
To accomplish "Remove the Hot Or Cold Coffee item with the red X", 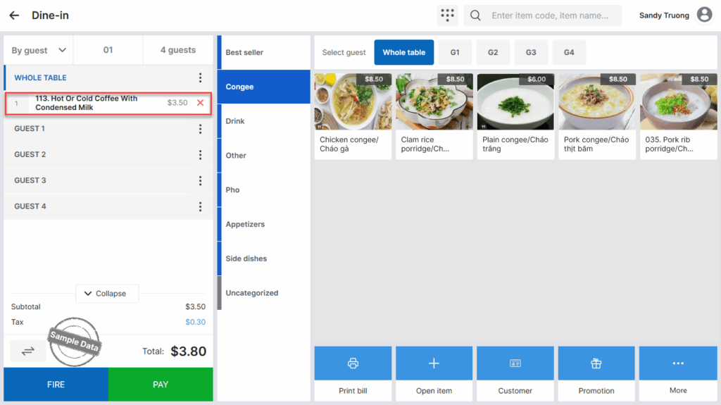I will click(x=201, y=103).
